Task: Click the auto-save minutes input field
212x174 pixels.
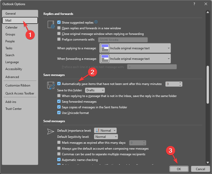Action: coord(172,84)
